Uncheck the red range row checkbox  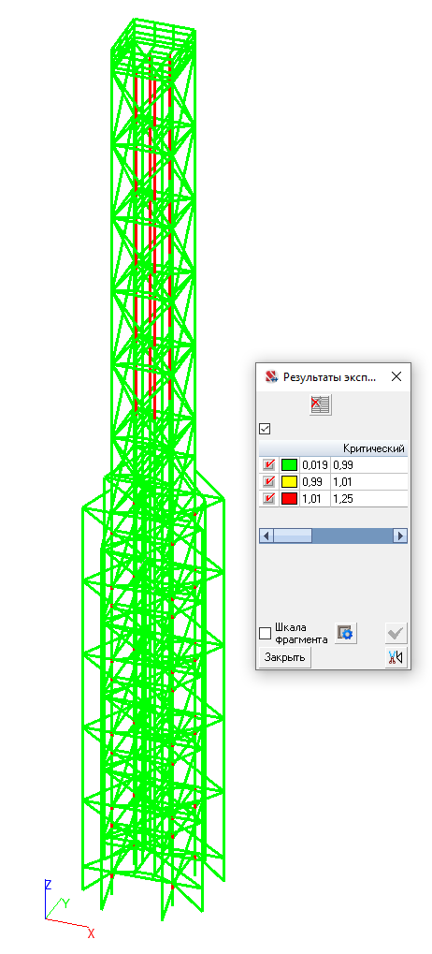[268, 499]
